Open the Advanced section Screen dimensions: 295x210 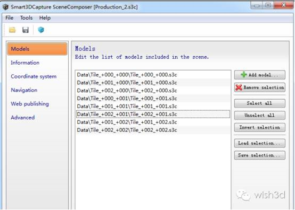click(x=22, y=117)
